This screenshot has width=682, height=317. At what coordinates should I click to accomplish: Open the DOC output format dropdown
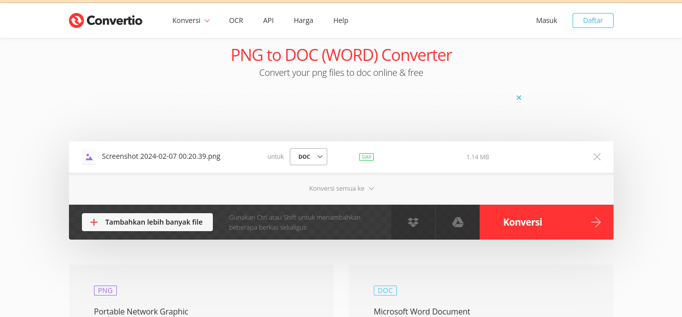coord(308,157)
